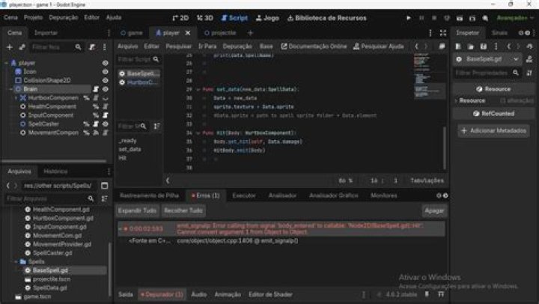Viewport: 539px width, 304px height.
Task: Switch to 2D workspace
Action: 180,18
